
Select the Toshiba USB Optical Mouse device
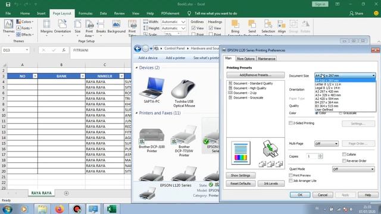(x=184, y=93)
